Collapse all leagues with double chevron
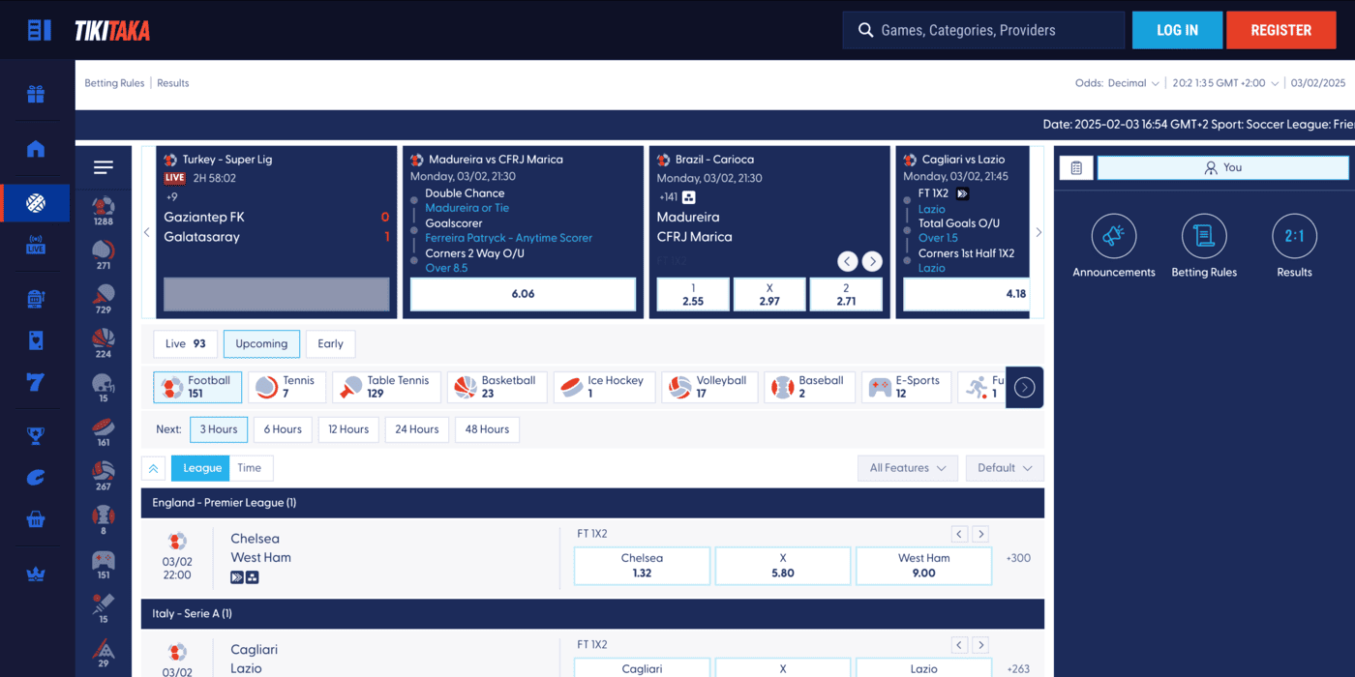 click(153, 468)
